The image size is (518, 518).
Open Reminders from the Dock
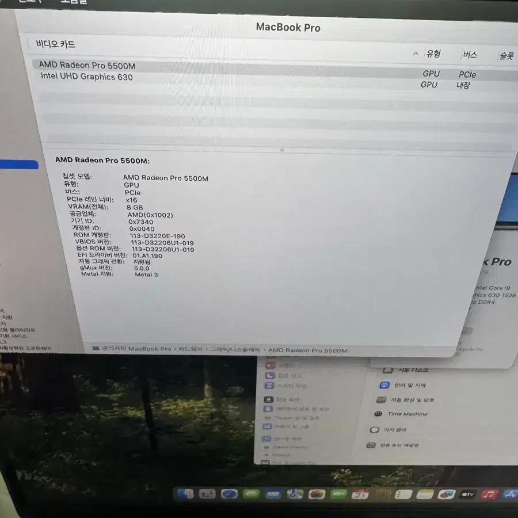[x=403, y=494]
